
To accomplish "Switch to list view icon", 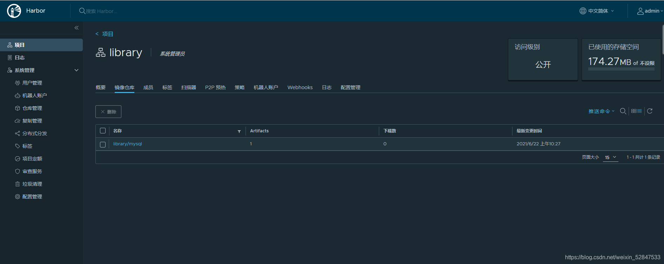I will (639, 111).
